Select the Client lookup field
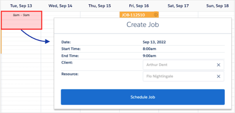Screen dimensions: 235x113 pos(183,65)
